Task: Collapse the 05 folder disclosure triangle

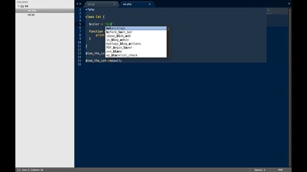Action: (x=19, y=6)
